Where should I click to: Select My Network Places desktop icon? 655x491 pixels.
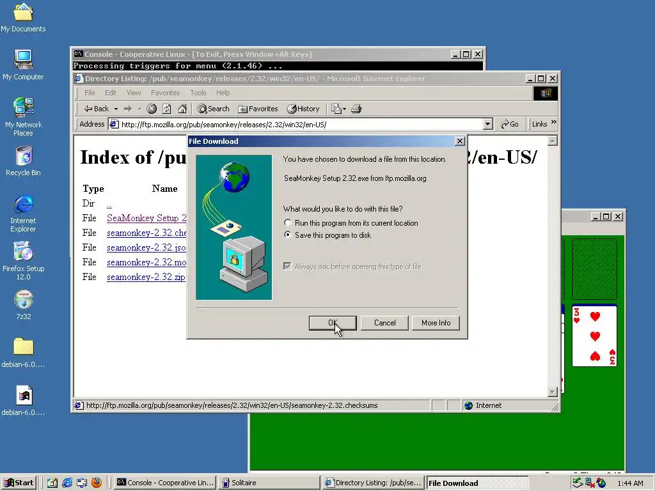point(23,117)
